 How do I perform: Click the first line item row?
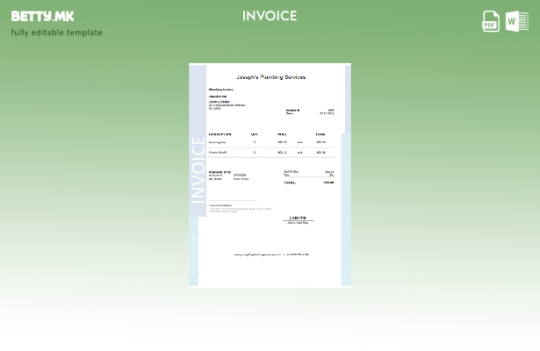[270, 142]
